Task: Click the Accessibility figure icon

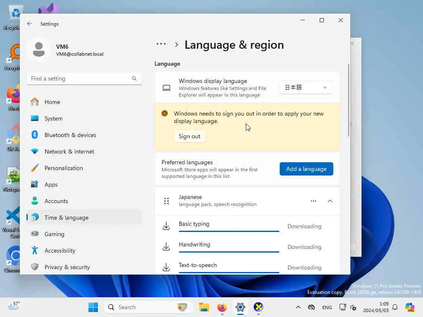Action: pyautogui.click(x=35, y=251)
